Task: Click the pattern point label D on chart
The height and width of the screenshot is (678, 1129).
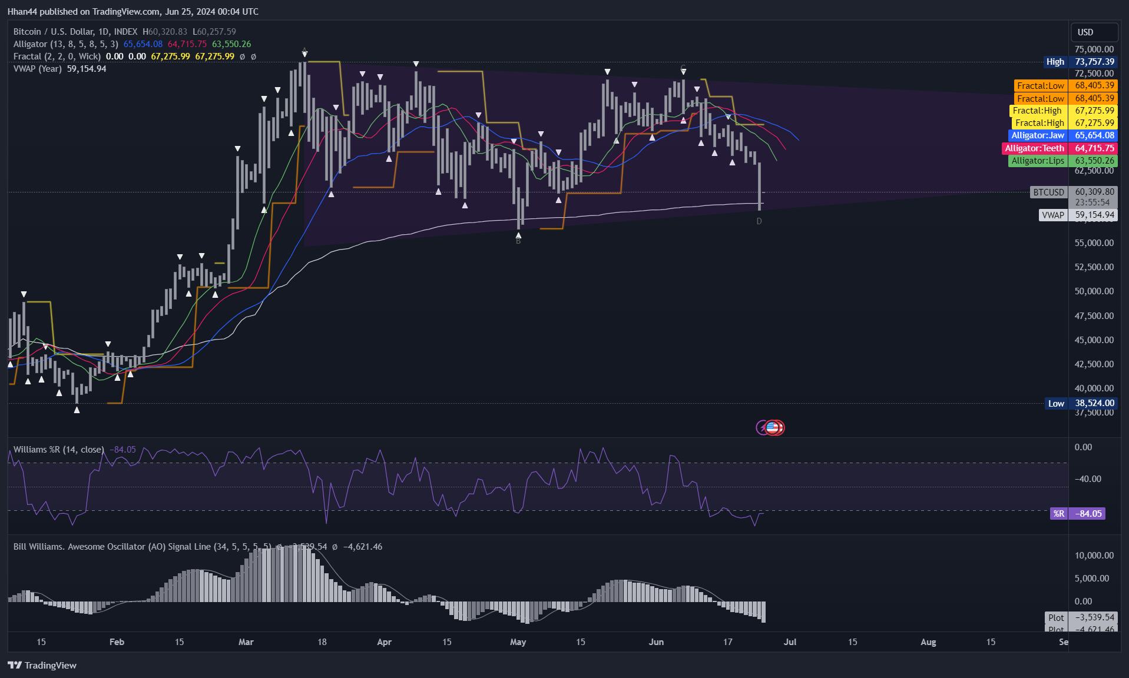Action: pyautogui.click(x=759, y=221)
